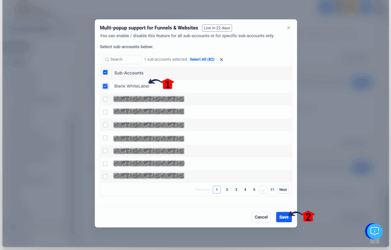Save the sub-account selection
Image resolution: width=391 pixels, height=250 pixels.
pyautogui.click(x=284, y=217)
